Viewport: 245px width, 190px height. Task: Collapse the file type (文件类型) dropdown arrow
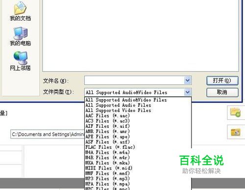pos(188,92)
